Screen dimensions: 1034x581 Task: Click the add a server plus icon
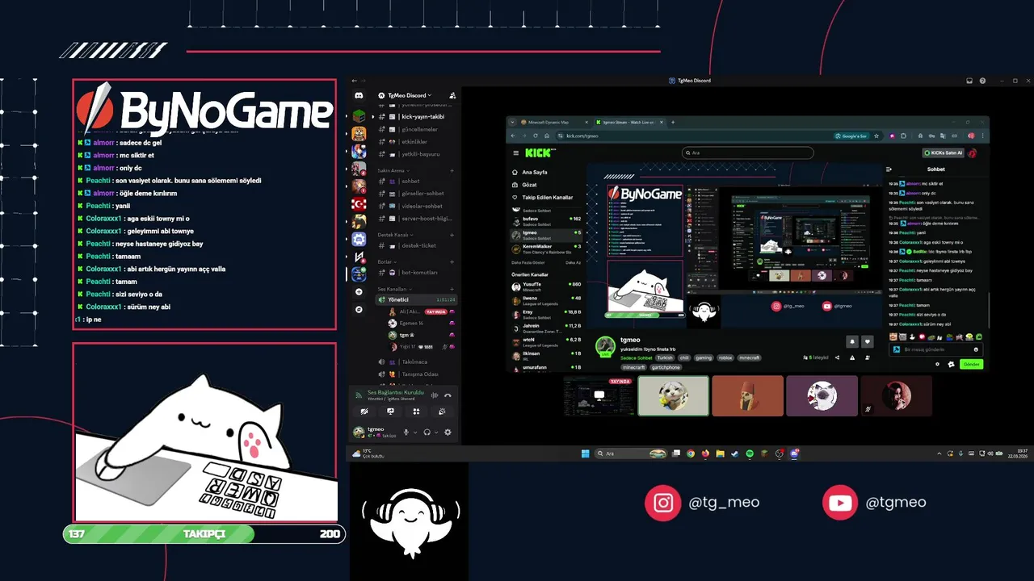pos(359,291)
